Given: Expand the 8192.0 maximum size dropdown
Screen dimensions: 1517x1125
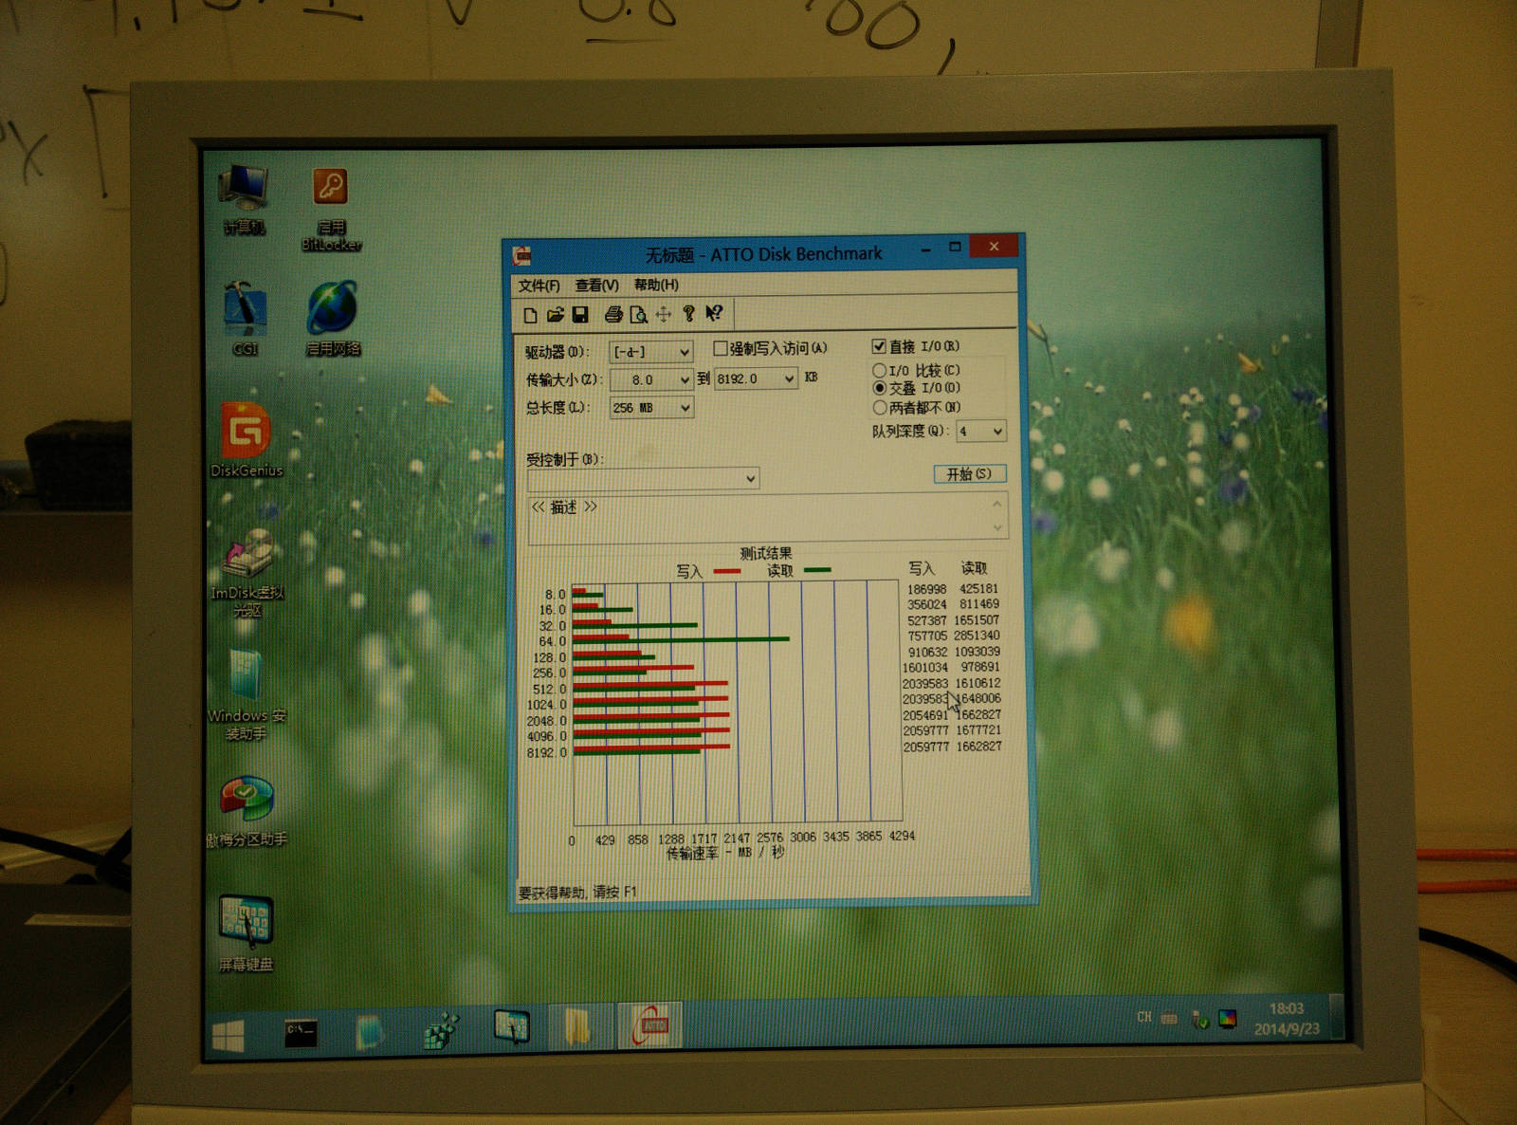Looking at the screenshot, I should pyautogui.click(x=789, y=378).
